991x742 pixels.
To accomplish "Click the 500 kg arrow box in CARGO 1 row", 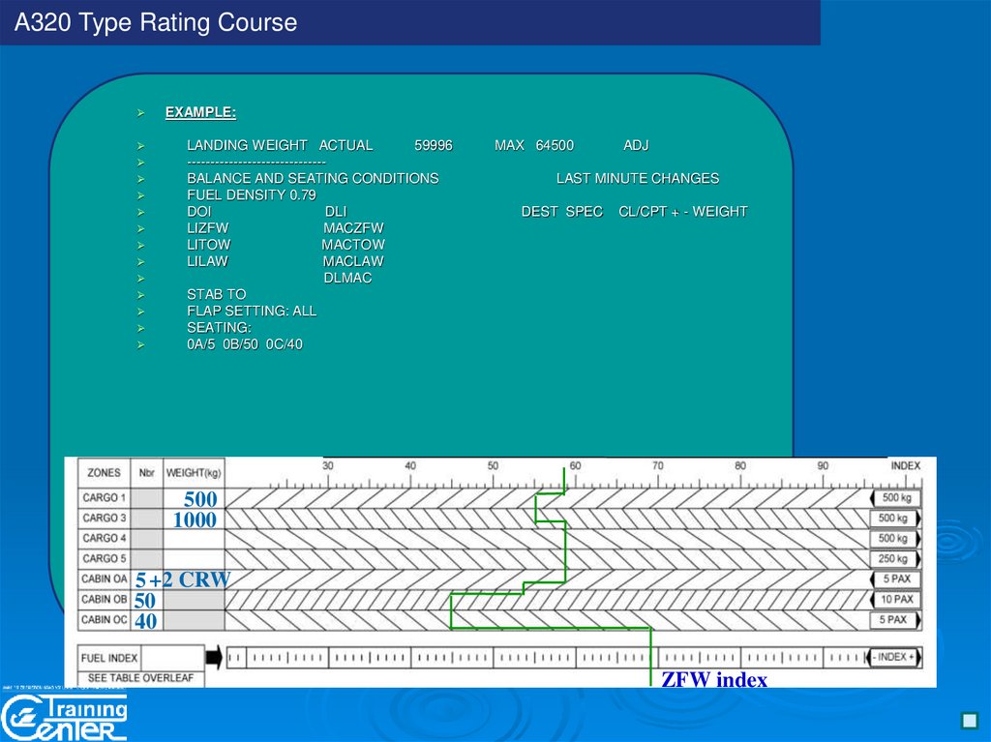I will 895,498.
